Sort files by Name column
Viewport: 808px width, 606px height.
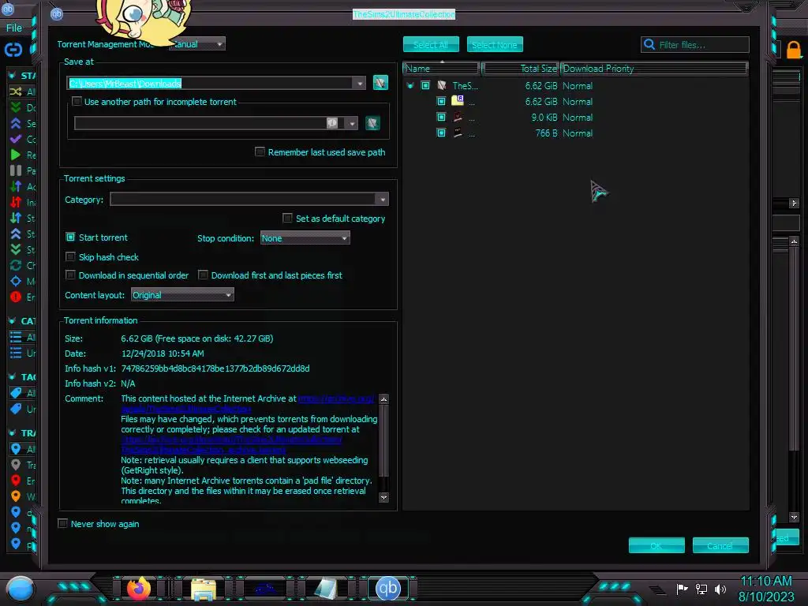coord(442,69)
